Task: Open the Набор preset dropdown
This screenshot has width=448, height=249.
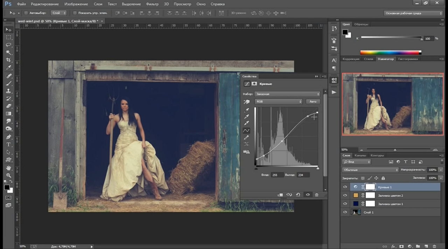Action: 287,94
